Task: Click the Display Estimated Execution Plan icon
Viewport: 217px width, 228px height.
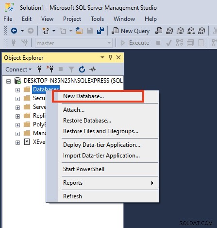Action: coord(180,43)
